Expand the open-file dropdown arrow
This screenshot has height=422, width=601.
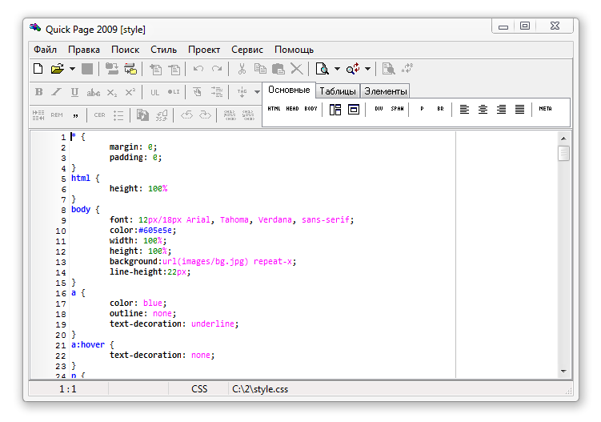coord(72,69)
